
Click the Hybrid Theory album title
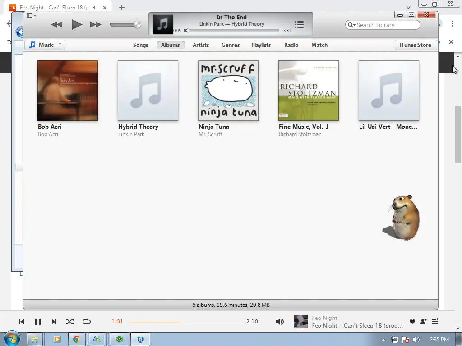click(x=138, y=127)
